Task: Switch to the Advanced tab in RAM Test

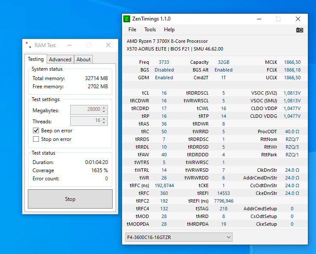Action: tap(60, 60)
